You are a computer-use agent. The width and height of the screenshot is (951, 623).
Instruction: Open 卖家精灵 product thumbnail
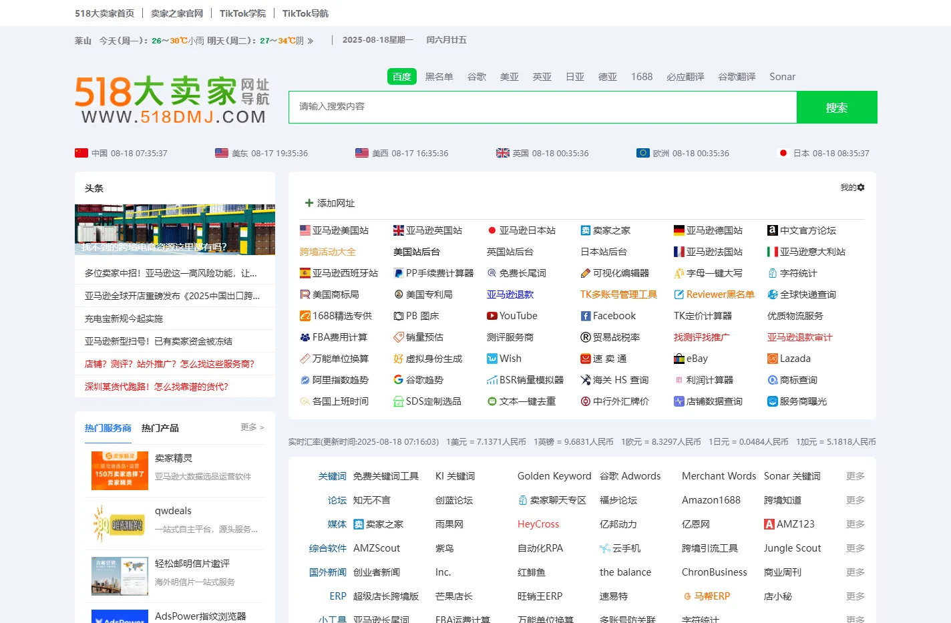120,470
